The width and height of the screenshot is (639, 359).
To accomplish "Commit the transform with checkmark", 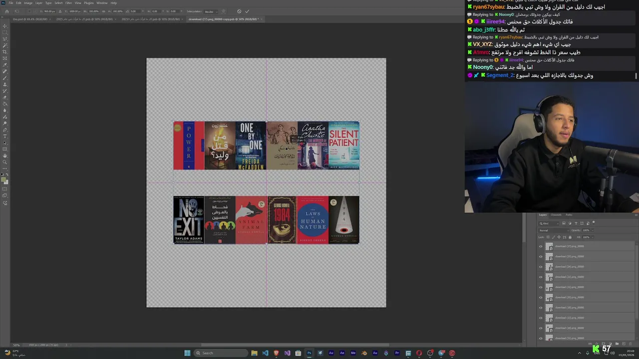I will 247,11.
